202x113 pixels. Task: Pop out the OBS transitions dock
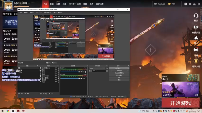107,66
